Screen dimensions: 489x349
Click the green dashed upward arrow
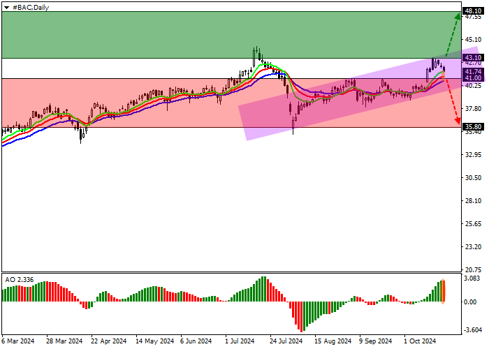pyautogui.click(x=453, y=34)
